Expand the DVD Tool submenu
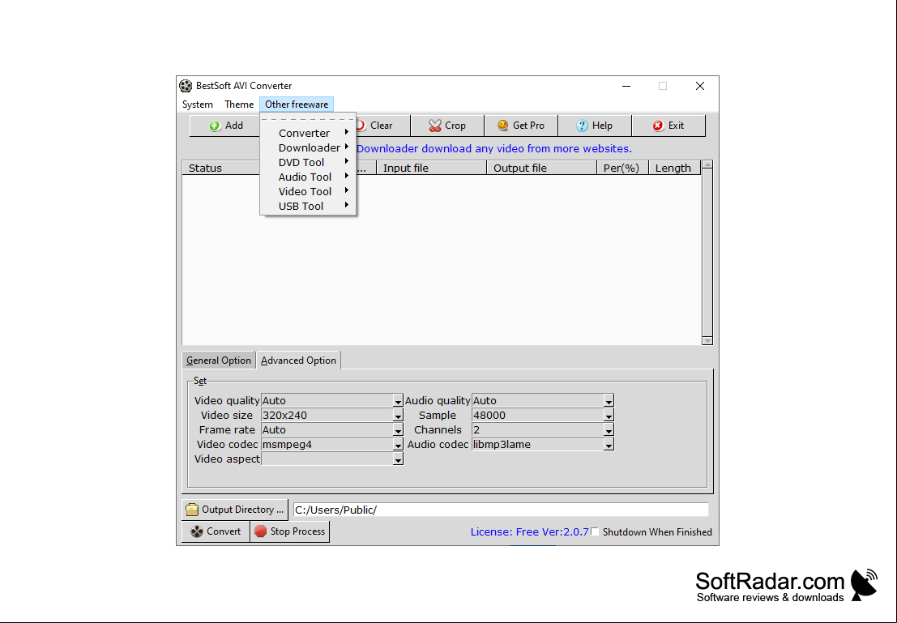The height and width of the screenshot is (623, 897). click(308, 163)
